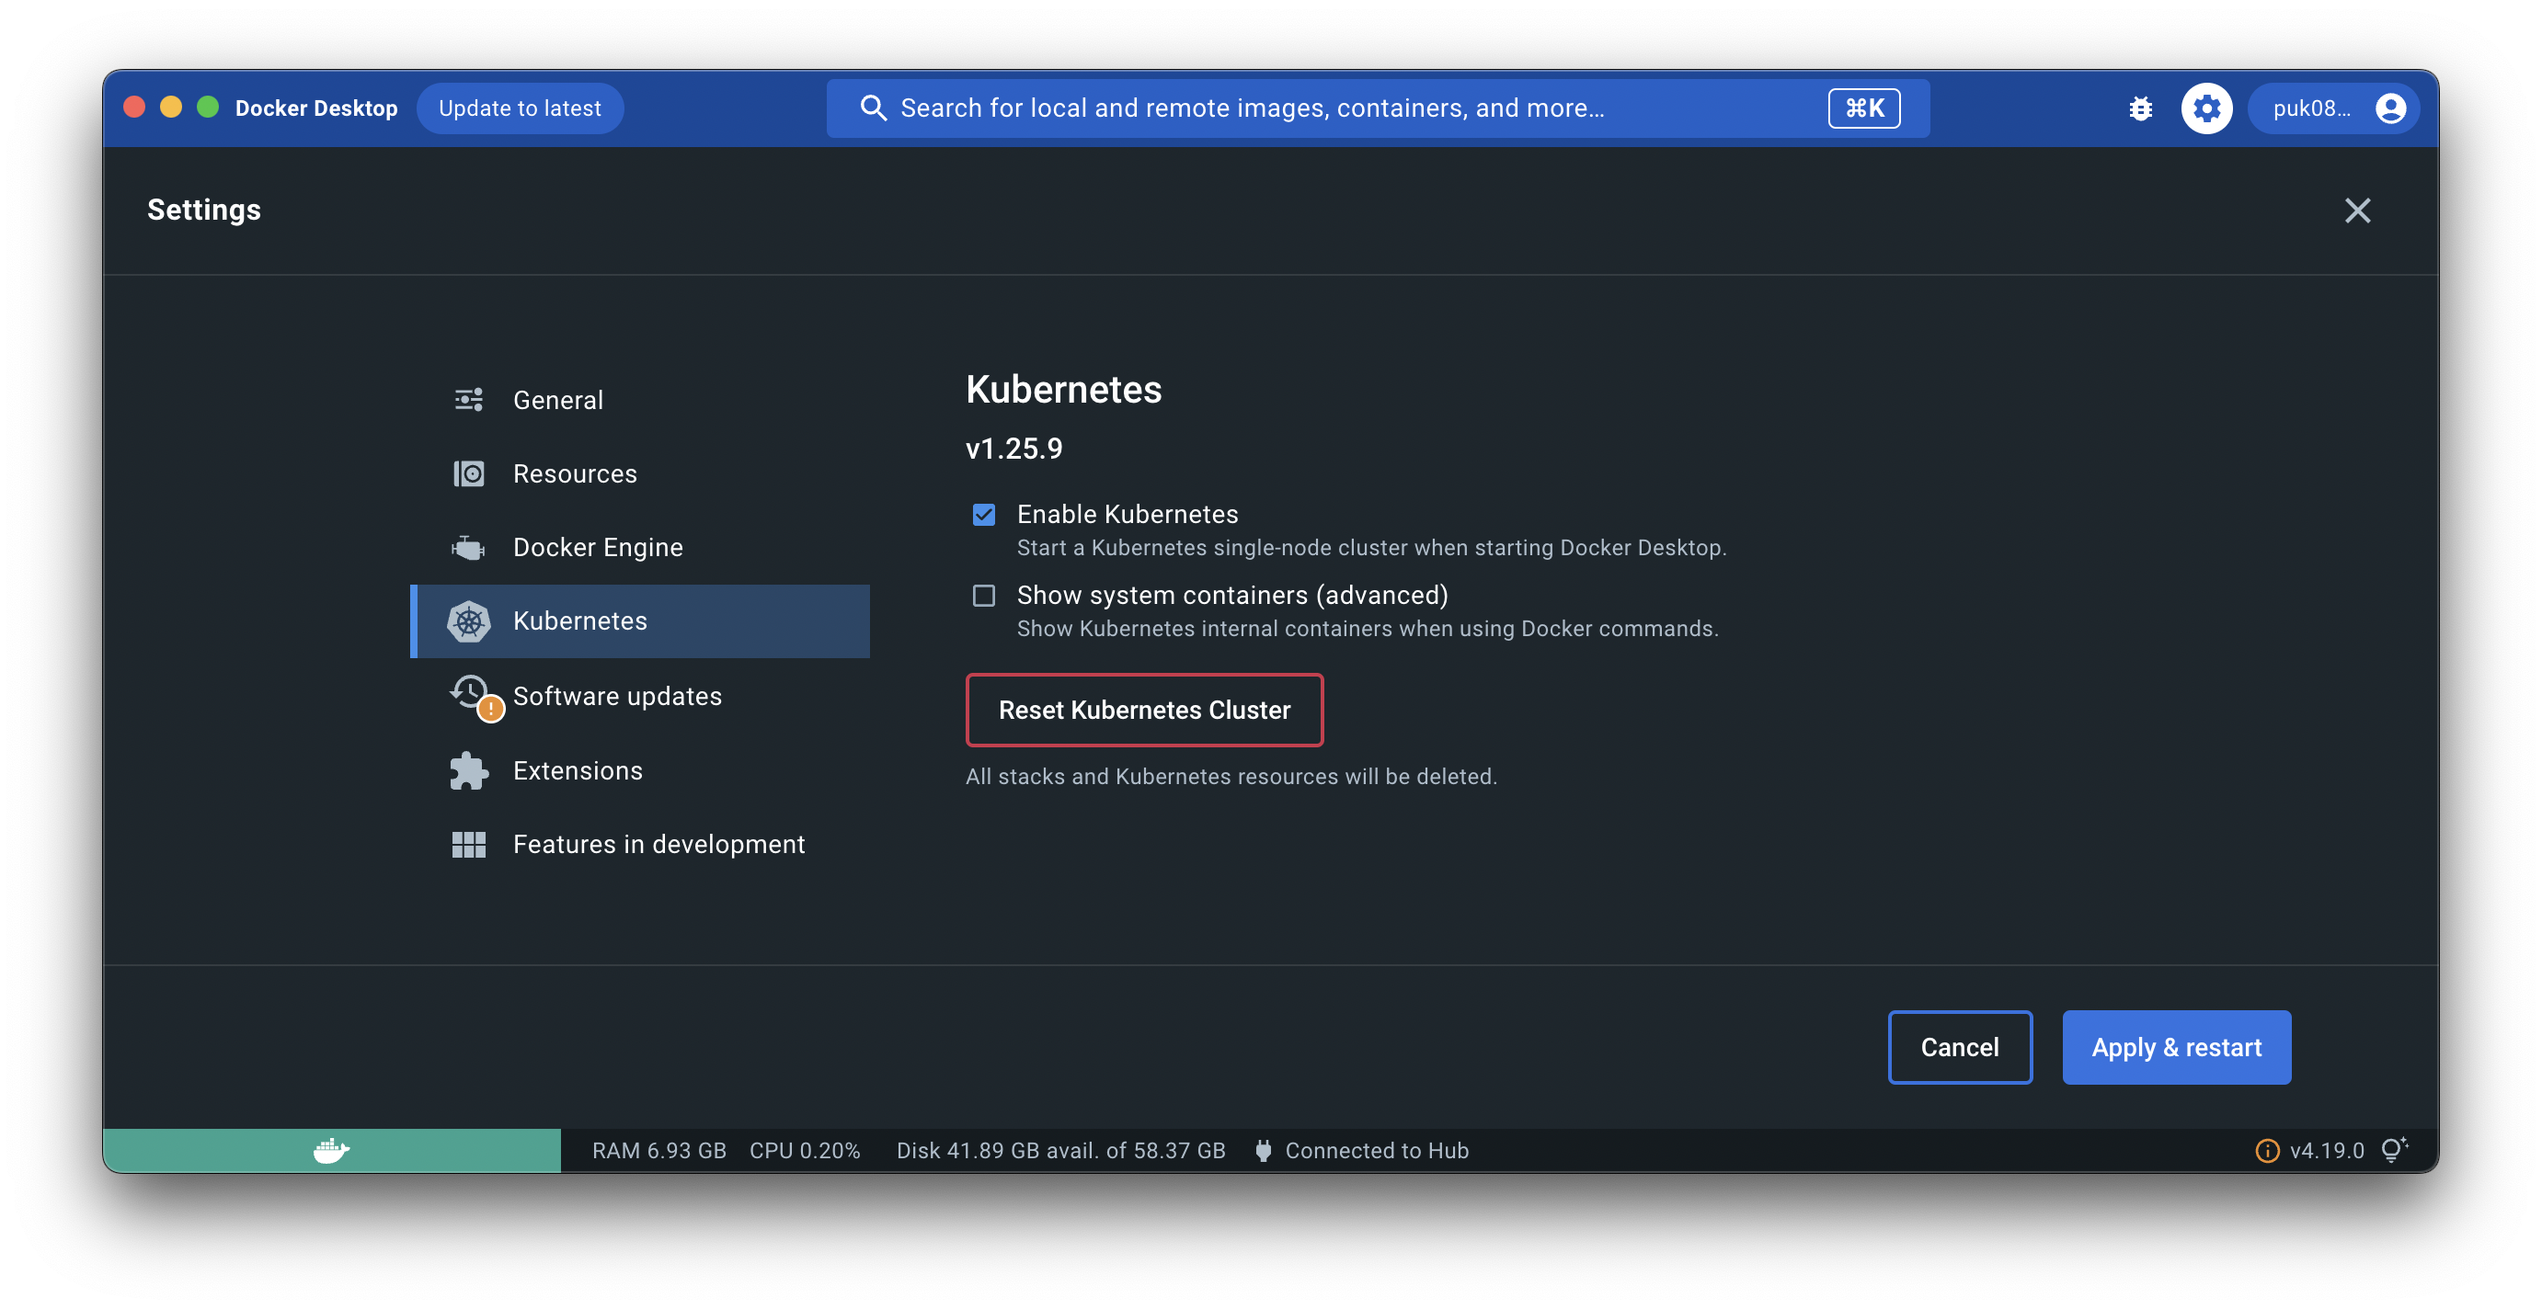Open the General settings section

[557, 400]
